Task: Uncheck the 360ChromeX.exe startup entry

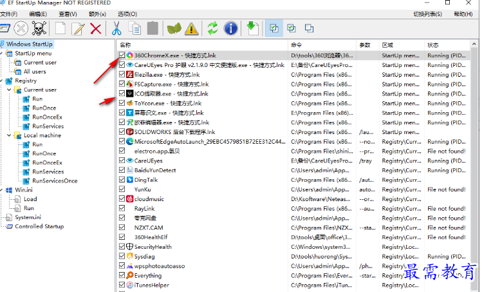Action: coord(122,55)
